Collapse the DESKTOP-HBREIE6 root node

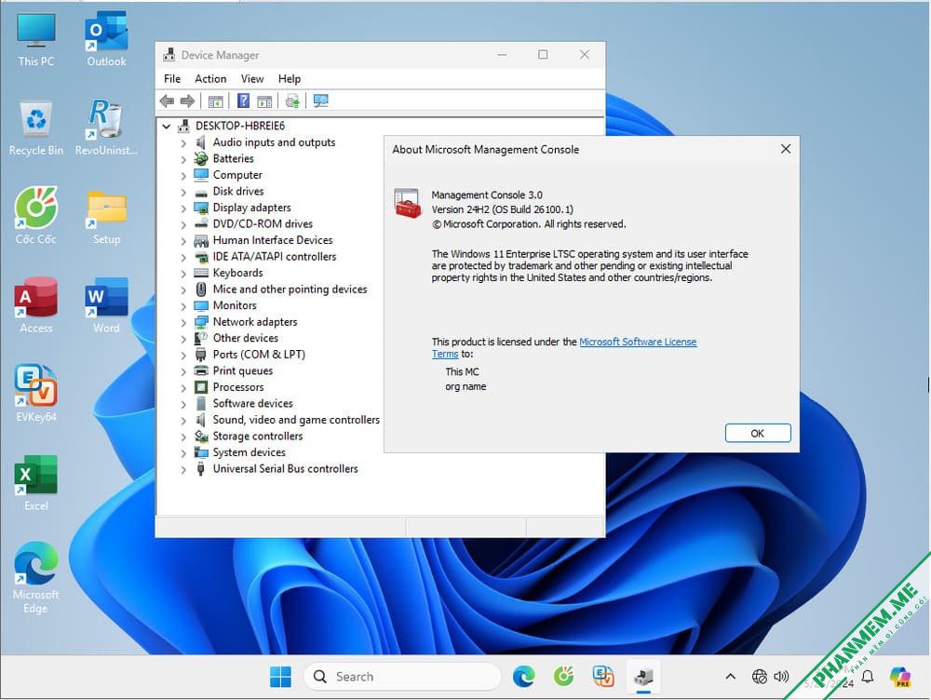(x=167, y=126)
